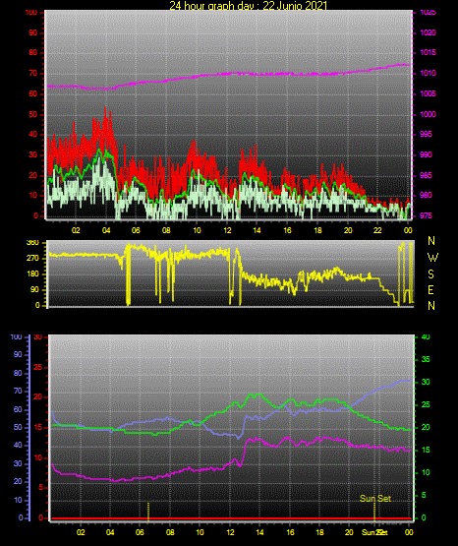Click 100 on blue humidity axis
This screenshot has height=546, width=458.
coord(17,336)
